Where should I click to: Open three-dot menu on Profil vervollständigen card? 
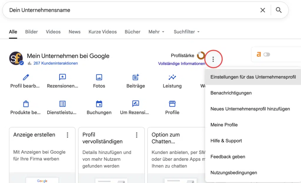tap(137, 135)
